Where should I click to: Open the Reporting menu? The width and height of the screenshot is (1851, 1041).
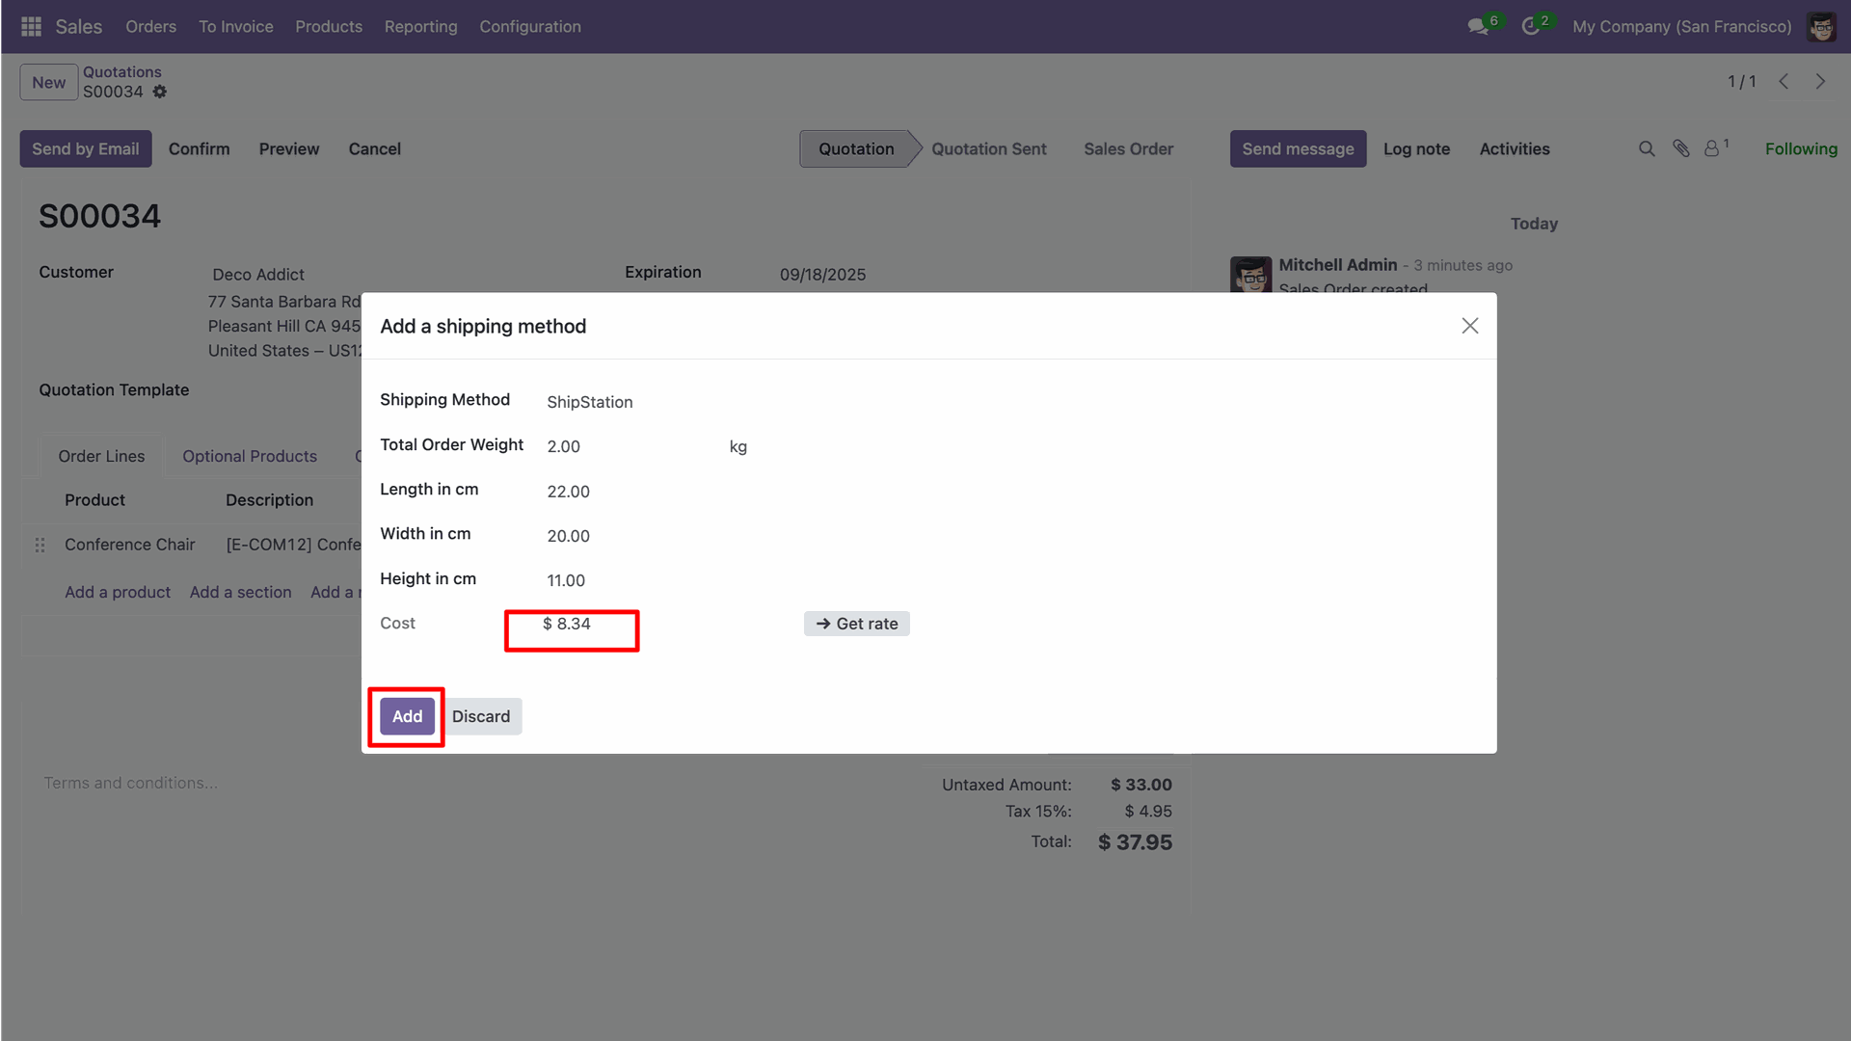420,27
